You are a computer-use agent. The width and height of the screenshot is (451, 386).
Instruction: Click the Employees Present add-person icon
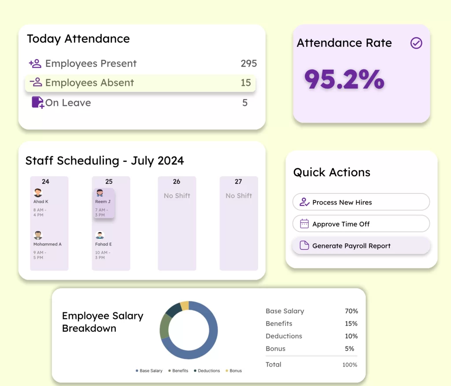click(x=35, y=63)
